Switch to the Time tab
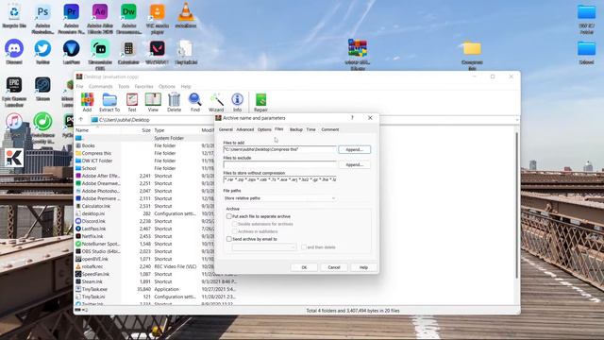Viewport: 604px width, 340px height. pos(310,129)
